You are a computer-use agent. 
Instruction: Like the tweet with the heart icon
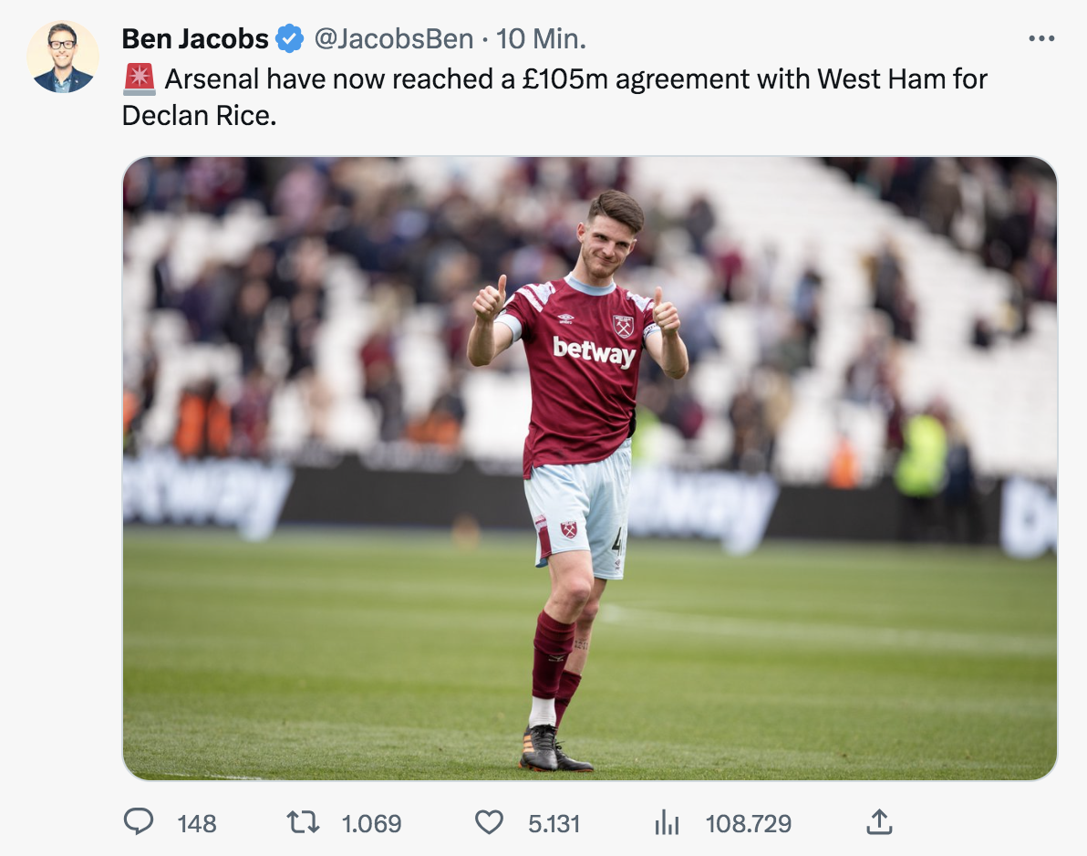490,823
